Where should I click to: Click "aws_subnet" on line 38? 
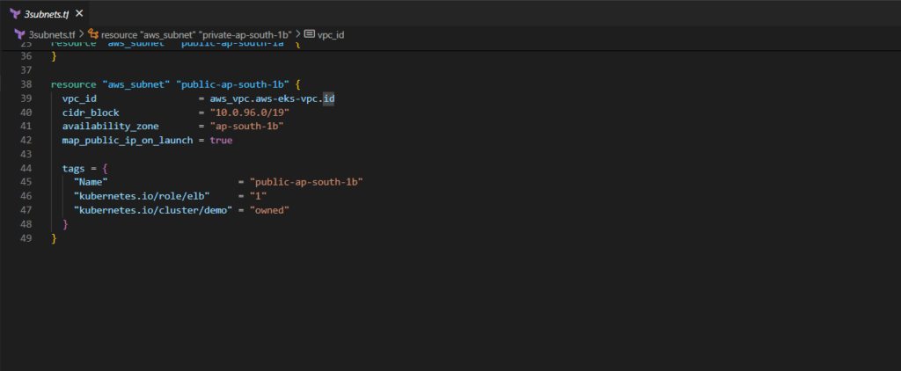[x=136, y=84]
